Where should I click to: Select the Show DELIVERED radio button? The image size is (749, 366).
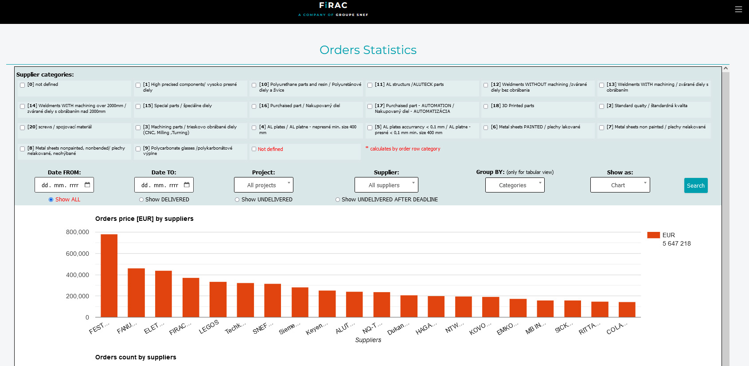pyautogui.click(x=141, y=200)
